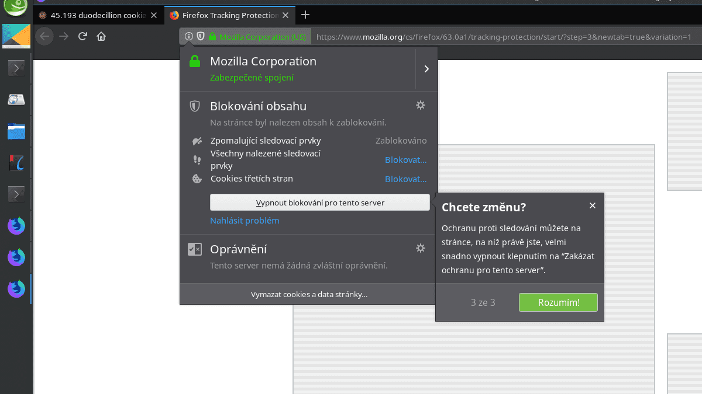
Task: Click Vypnout blokování pro tento server
Action: click(319, 202)
